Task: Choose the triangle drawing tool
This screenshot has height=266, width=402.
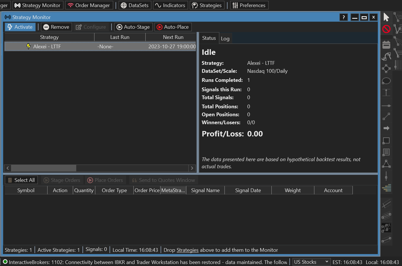Action: point(386,164)
